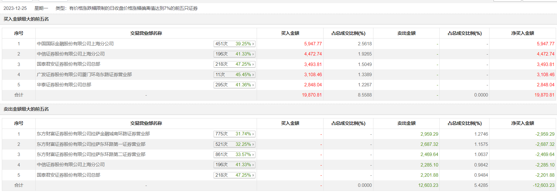The image size is (557, 193).
Task: Open 东方财富证券拉萨金融城南环路营业部 link
Action: tap(93, 134)
